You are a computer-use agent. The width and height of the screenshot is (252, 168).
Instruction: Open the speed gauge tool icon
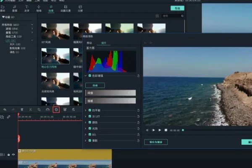(47, 109)
